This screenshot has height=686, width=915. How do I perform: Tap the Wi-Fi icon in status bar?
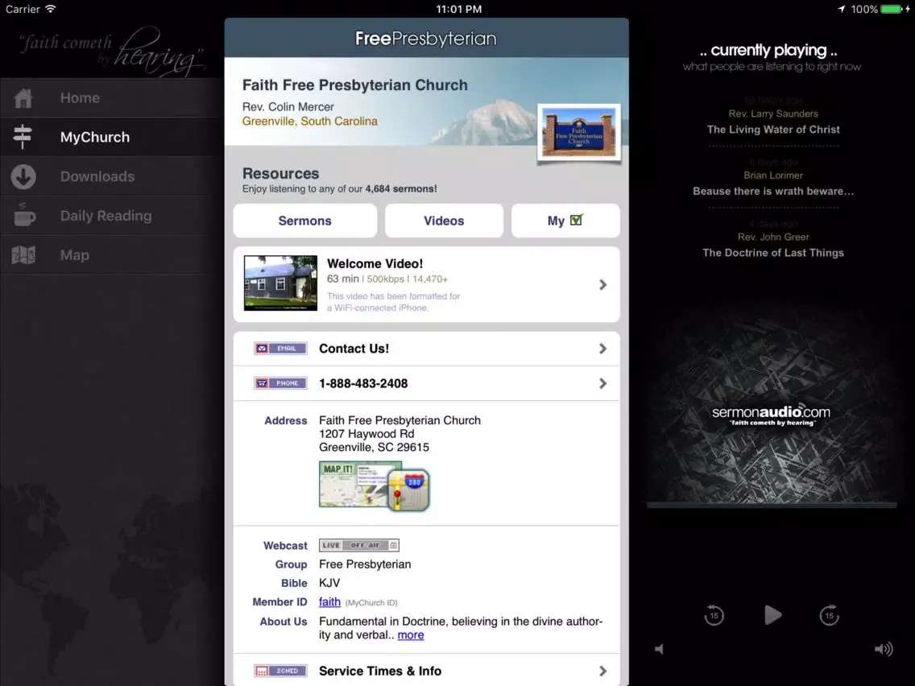coord(51,9)
